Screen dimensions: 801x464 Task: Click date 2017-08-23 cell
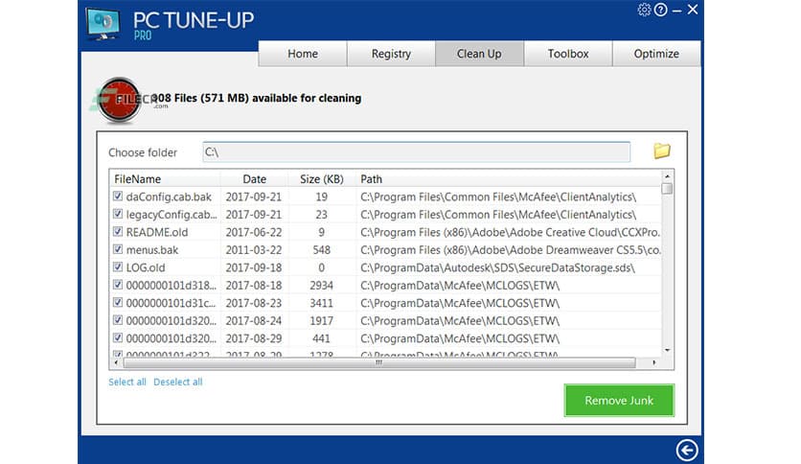point(254,303)
